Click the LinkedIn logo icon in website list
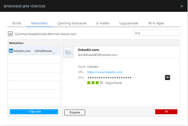 pyautogui.click(x=11, y=51)
